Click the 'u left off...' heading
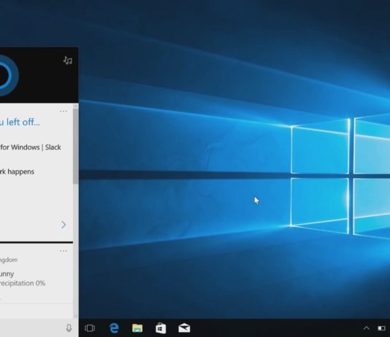The image size is (390, 337). coord(20,123)
